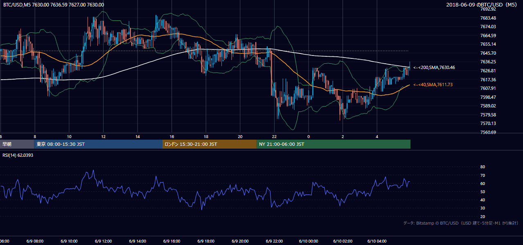This screenshot has height=245, width=523.
Task: Click the 7636.25 price axis label
Action: (x=488, y=62)
